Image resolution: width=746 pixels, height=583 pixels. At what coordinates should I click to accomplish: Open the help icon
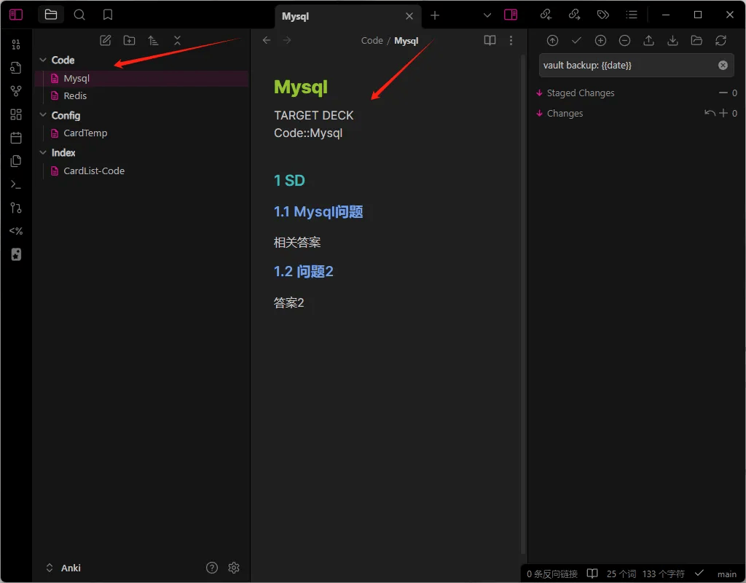pos(212,568)
